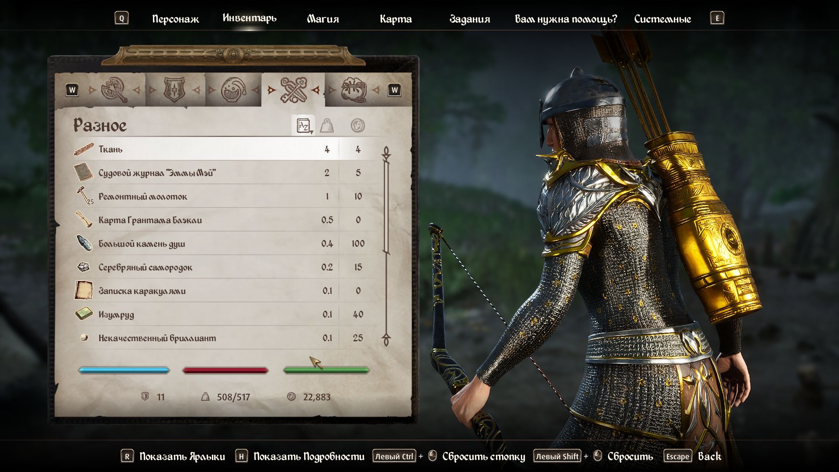Sort items by weight icon
Image resolution: width=839 pixels, height=472 pixels.
327,126
